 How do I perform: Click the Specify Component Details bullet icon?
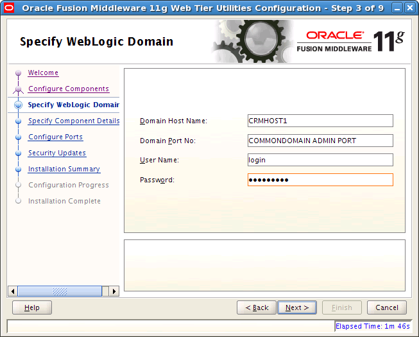pos(18,121)
